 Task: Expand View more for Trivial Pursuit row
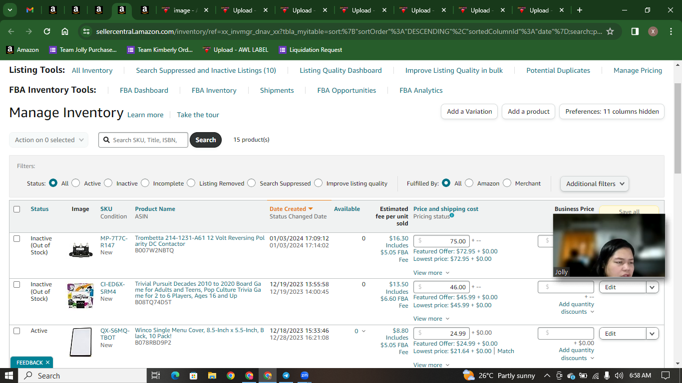(x=431, y=319)
